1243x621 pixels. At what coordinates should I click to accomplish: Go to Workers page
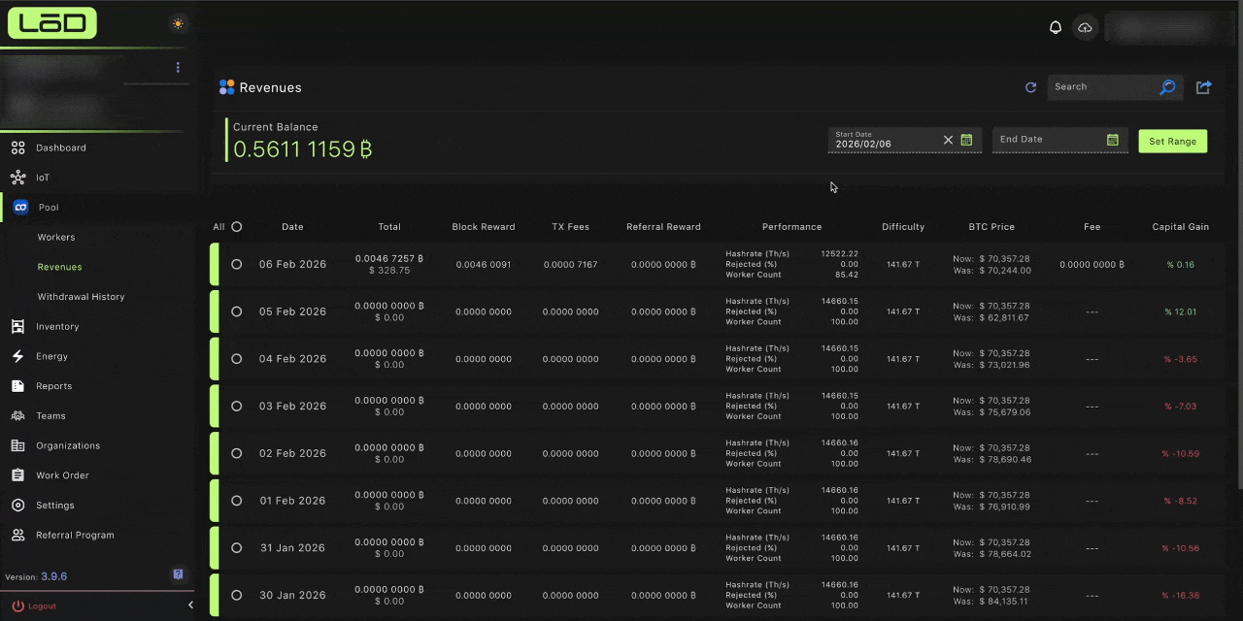tap(56, 237)
